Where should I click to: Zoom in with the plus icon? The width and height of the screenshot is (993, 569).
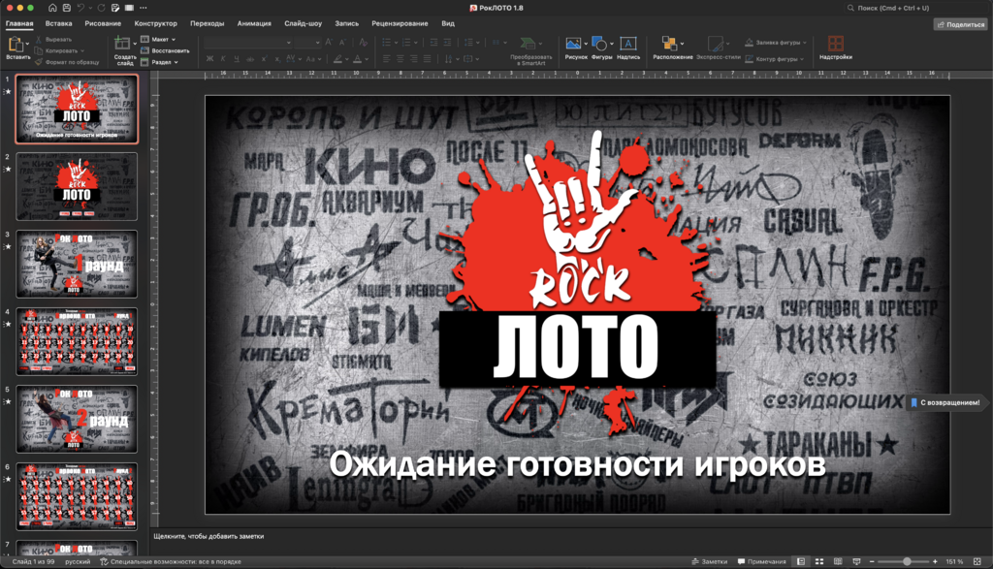tap(936, 561)
